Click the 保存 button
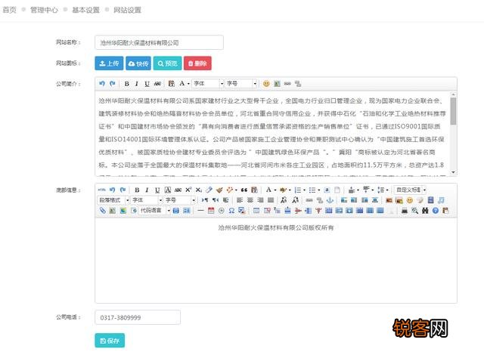The height and width of the screenshot is (352, 484). [110, 341]
